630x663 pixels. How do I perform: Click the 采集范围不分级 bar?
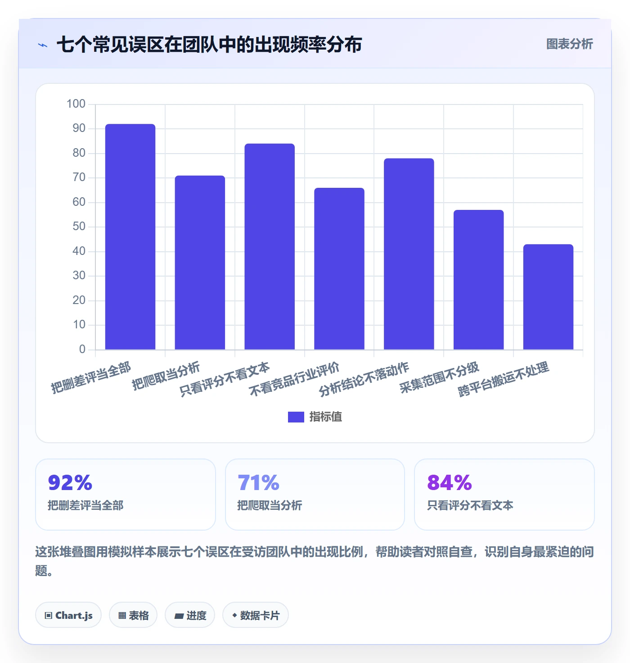479,280
